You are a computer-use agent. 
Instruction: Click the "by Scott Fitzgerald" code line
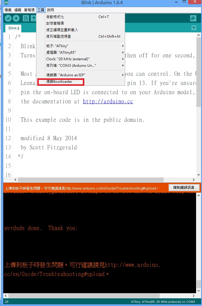tap(49, 147)
